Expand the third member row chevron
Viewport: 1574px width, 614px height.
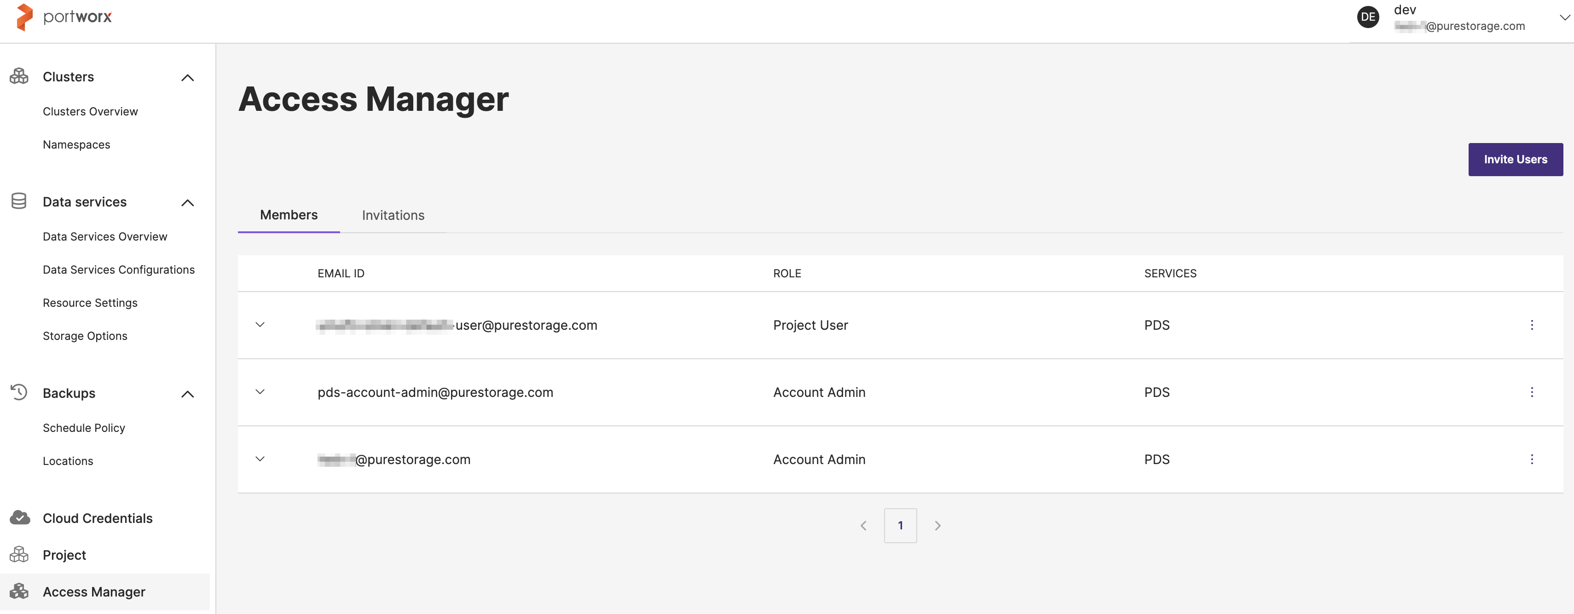click(260, 459)
